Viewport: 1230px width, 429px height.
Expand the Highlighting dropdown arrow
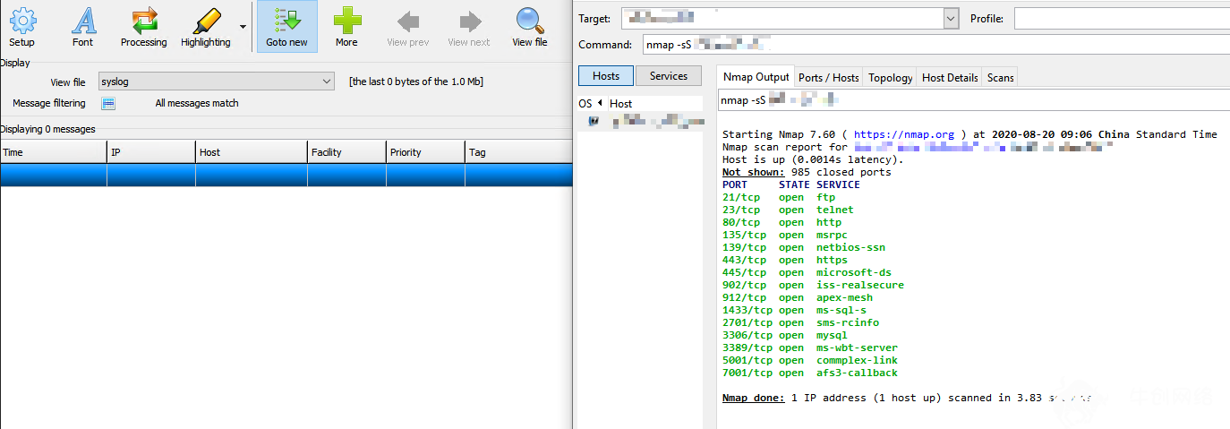pos(243,27)
